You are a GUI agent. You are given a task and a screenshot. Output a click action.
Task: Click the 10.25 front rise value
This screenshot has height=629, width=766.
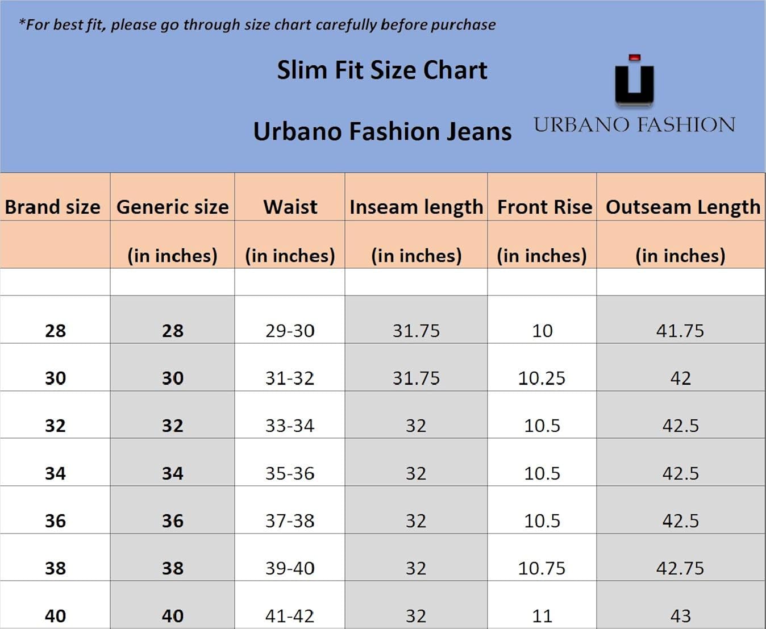click(542, 378)
